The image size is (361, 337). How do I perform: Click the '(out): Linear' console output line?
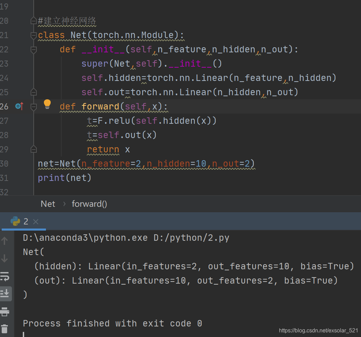tap(186, 281)
